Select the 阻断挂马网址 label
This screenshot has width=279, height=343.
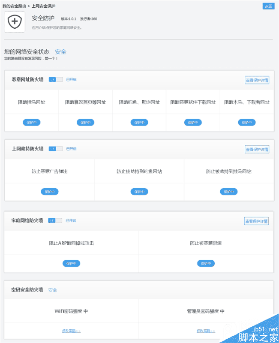pyautogui.click(x=31, y=102)
